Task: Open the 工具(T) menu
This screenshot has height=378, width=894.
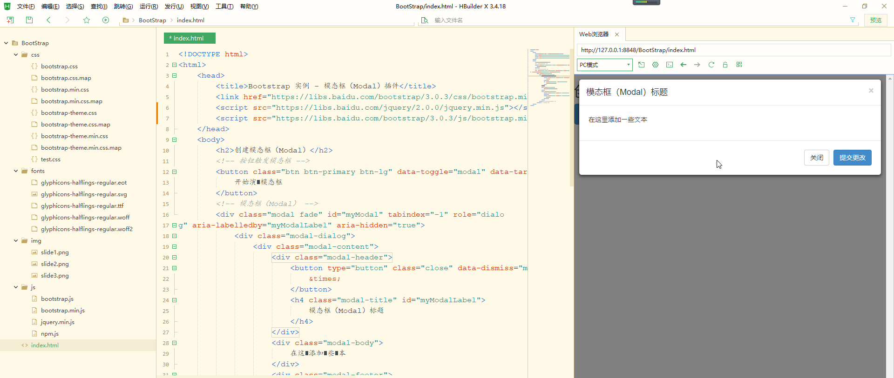Action: click(224, 7)
